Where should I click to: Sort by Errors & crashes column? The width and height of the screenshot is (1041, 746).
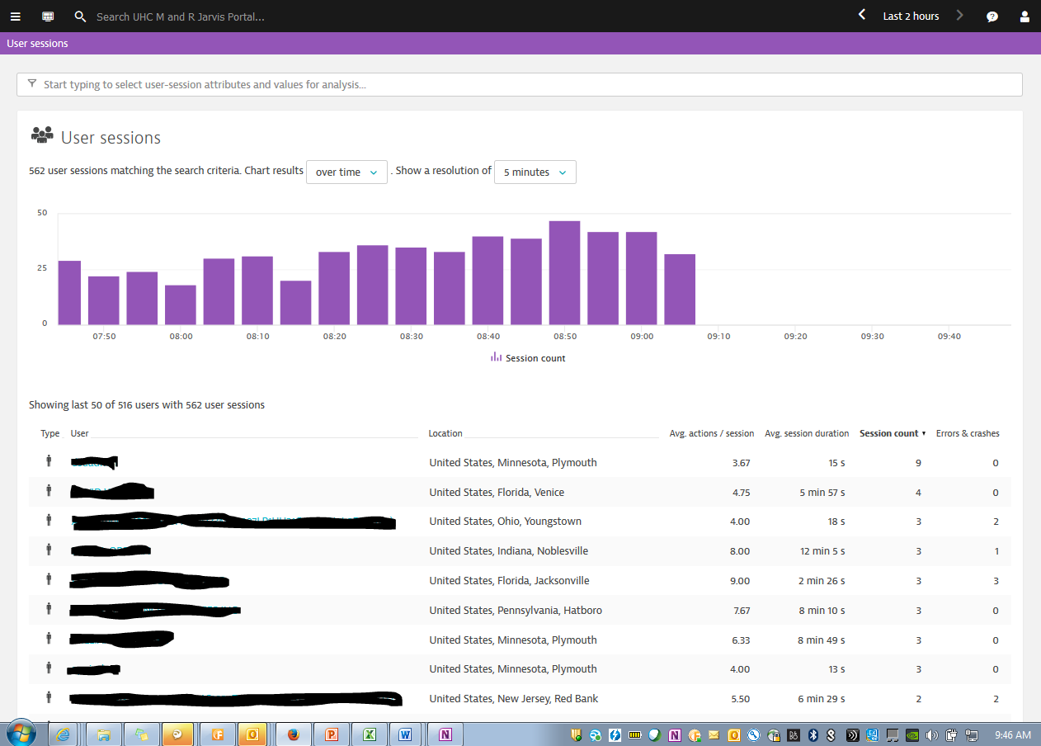click(x=967, y=433)
